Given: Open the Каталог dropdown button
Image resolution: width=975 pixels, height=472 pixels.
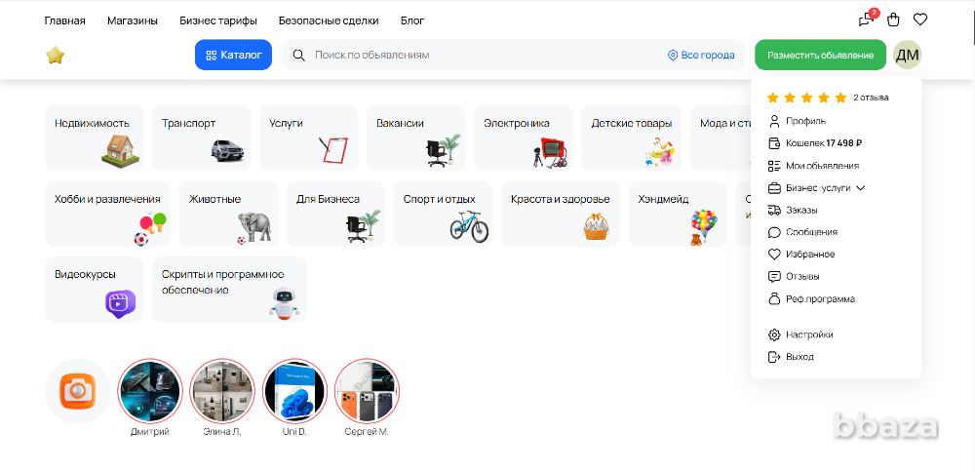Looking at the screenshot, I should (233, 56).
